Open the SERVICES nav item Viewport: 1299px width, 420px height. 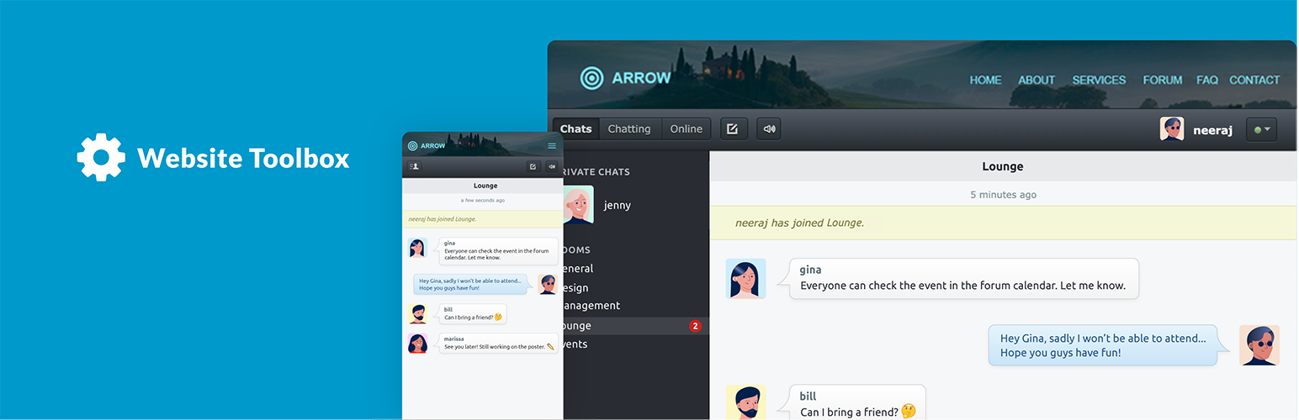pyautogui.click(x=1099, y=80)
